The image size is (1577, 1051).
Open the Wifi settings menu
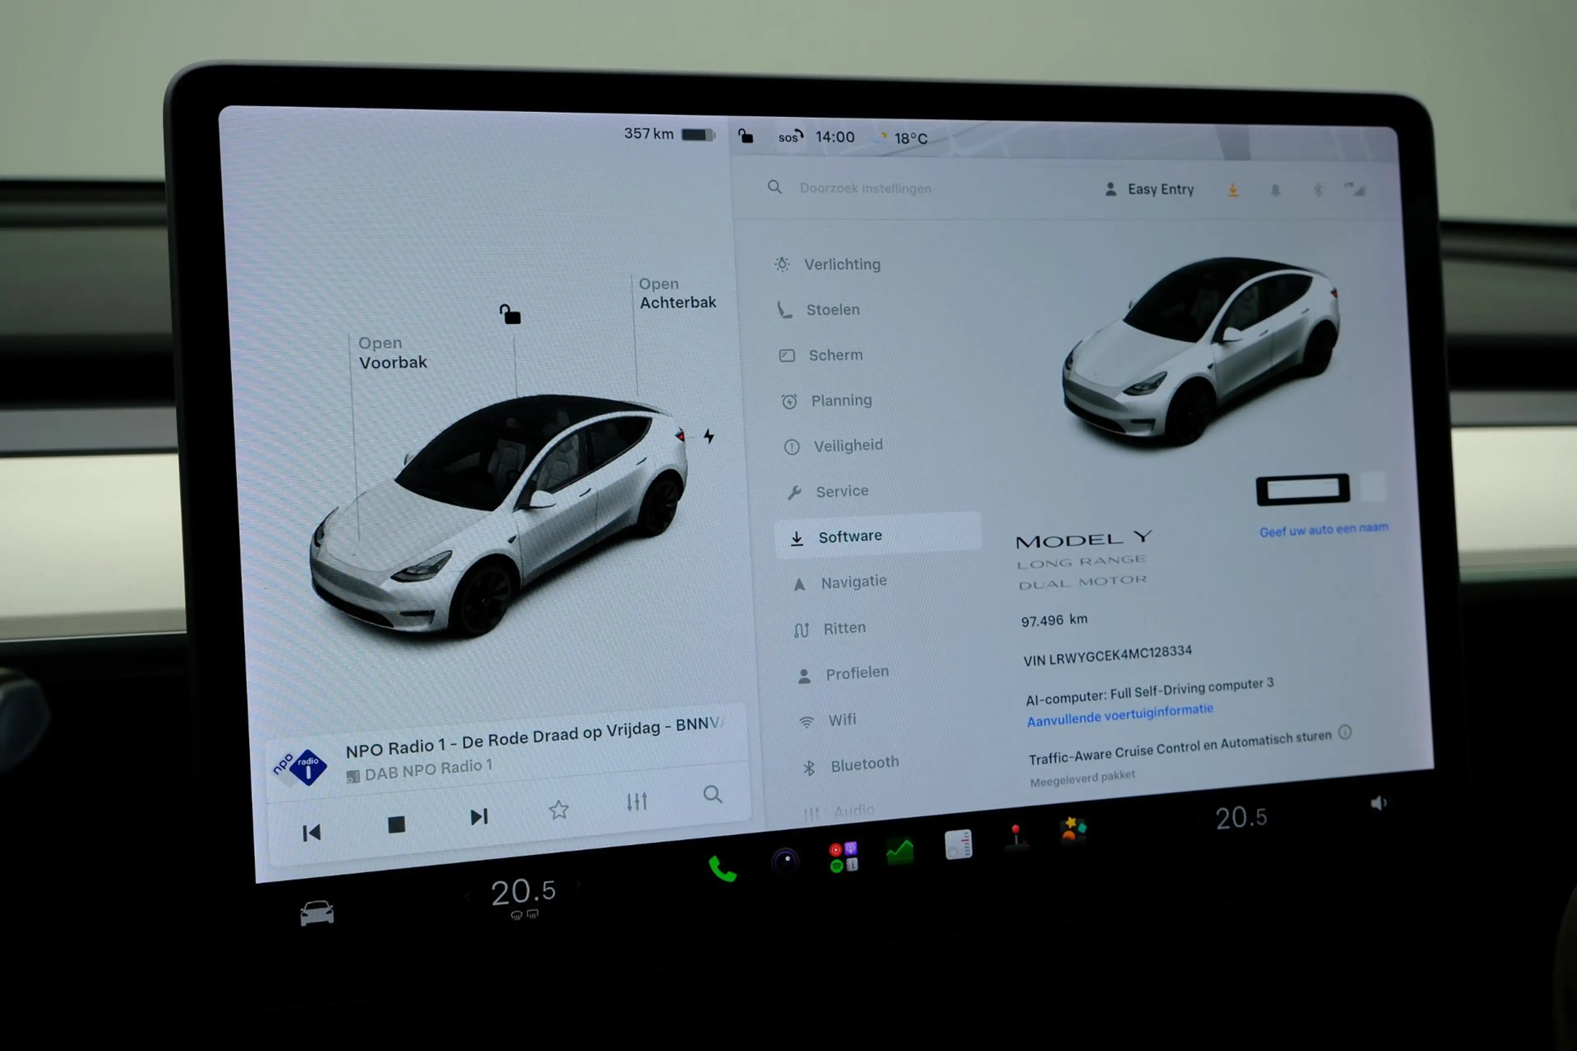pos(828,720)
